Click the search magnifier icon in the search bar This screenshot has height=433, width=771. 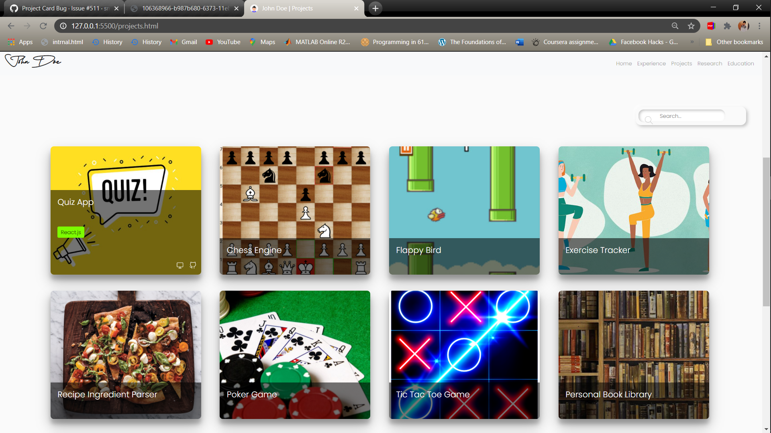point(649,120)
